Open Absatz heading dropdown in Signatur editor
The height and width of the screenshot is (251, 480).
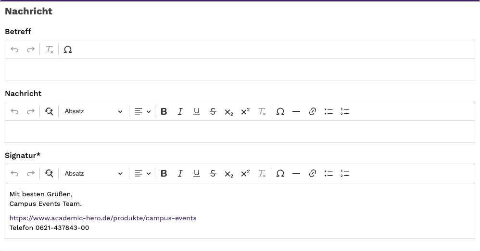[93, 173]
